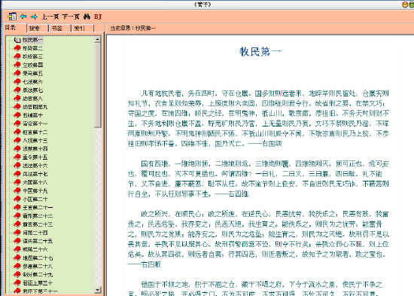Screen dimensions: 414x296
Task: Select the 霸形第二十二 chapter entry
Action: (x=38, y=216)
